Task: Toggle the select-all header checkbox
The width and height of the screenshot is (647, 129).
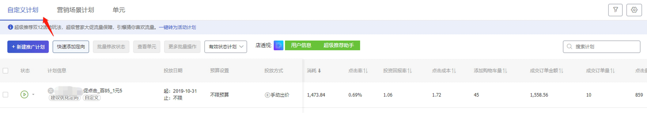Action: coord(6,71)
